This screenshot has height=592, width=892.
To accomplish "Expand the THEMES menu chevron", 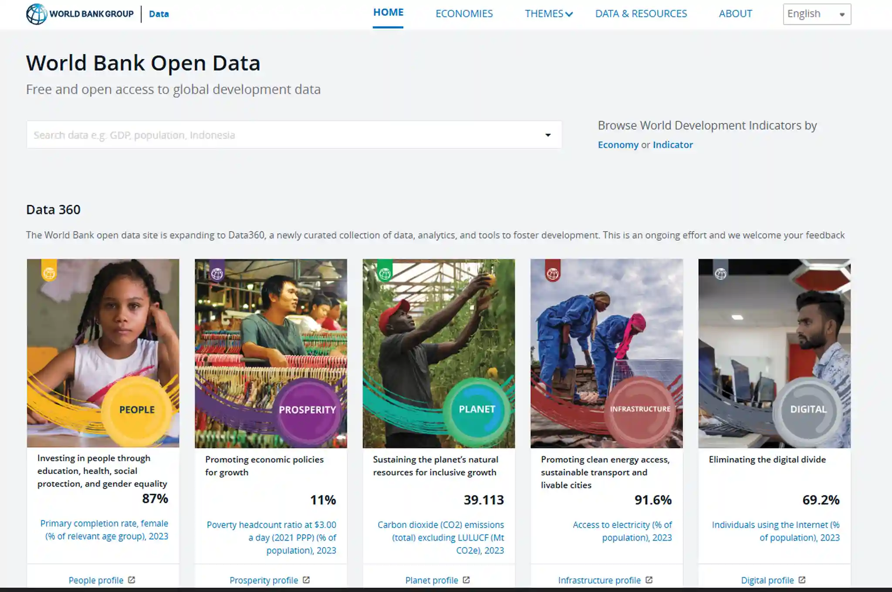I will 569,14.
